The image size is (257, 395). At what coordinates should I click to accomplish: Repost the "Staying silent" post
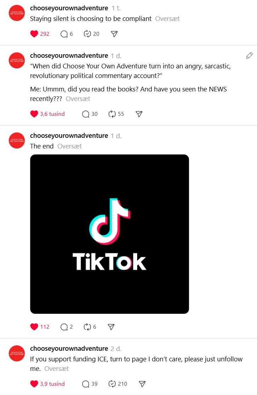tap(87, 34)
